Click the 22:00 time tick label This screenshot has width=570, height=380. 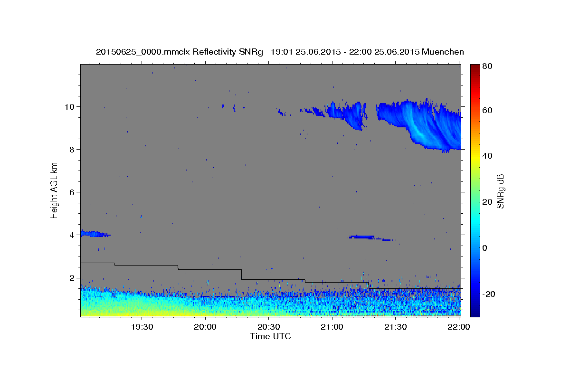tap(459, 327)
